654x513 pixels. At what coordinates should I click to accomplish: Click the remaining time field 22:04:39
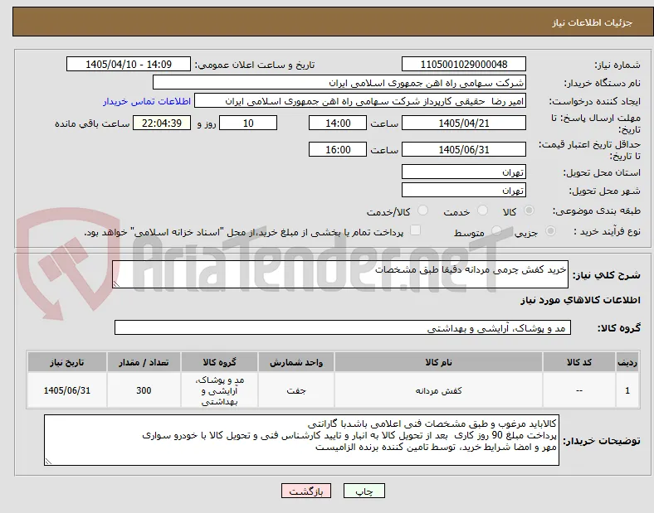click(162, 123)
